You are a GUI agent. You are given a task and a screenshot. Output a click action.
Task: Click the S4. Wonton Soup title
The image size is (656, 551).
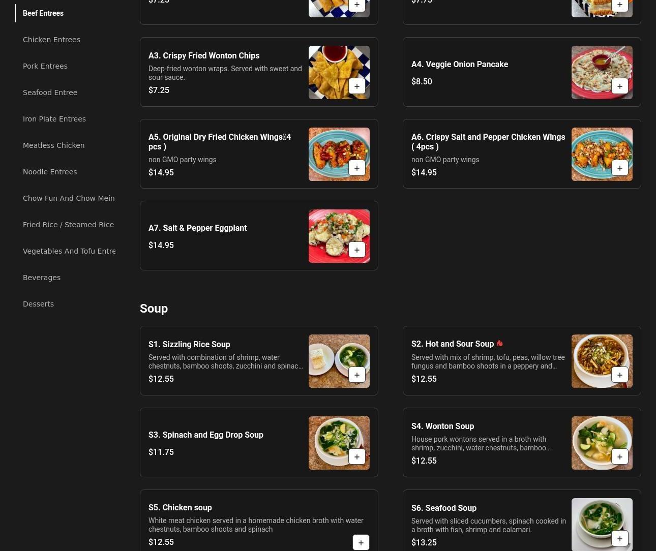point(442,426)
